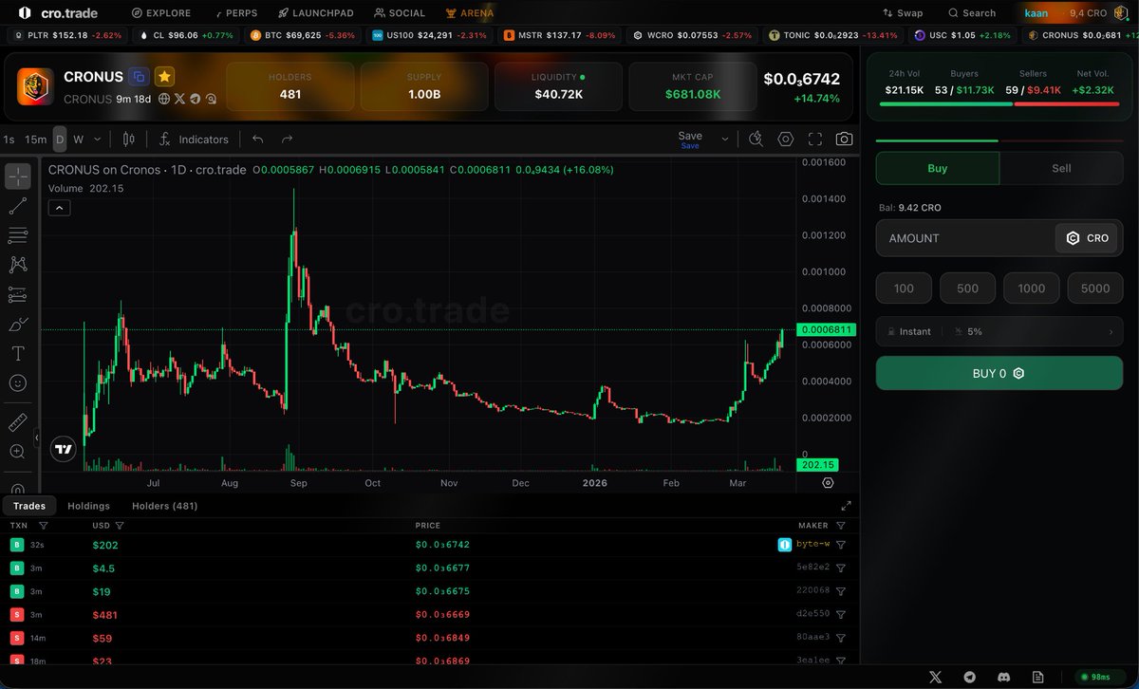This screenshot has width=1139, height=689.
Task: Open the footer X social icon
Action: pyautogui.click(x=936, y=677)
